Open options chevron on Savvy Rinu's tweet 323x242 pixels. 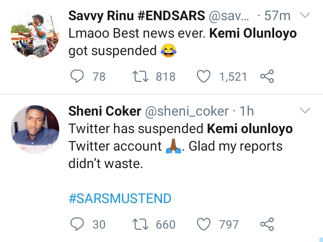tap(305, 16)
